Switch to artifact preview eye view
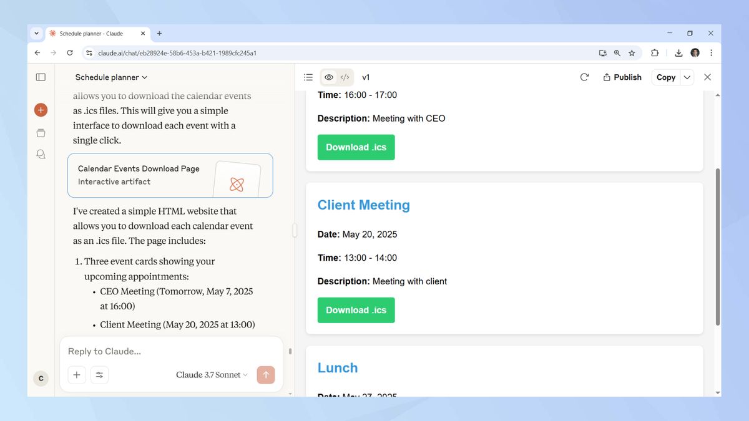749x421 pixels. click(329, 77)
